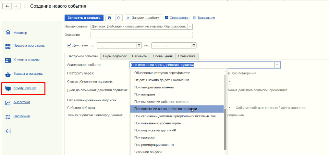
Task: Save event with the floppy disk icon
Action: (x=109, y=18)
